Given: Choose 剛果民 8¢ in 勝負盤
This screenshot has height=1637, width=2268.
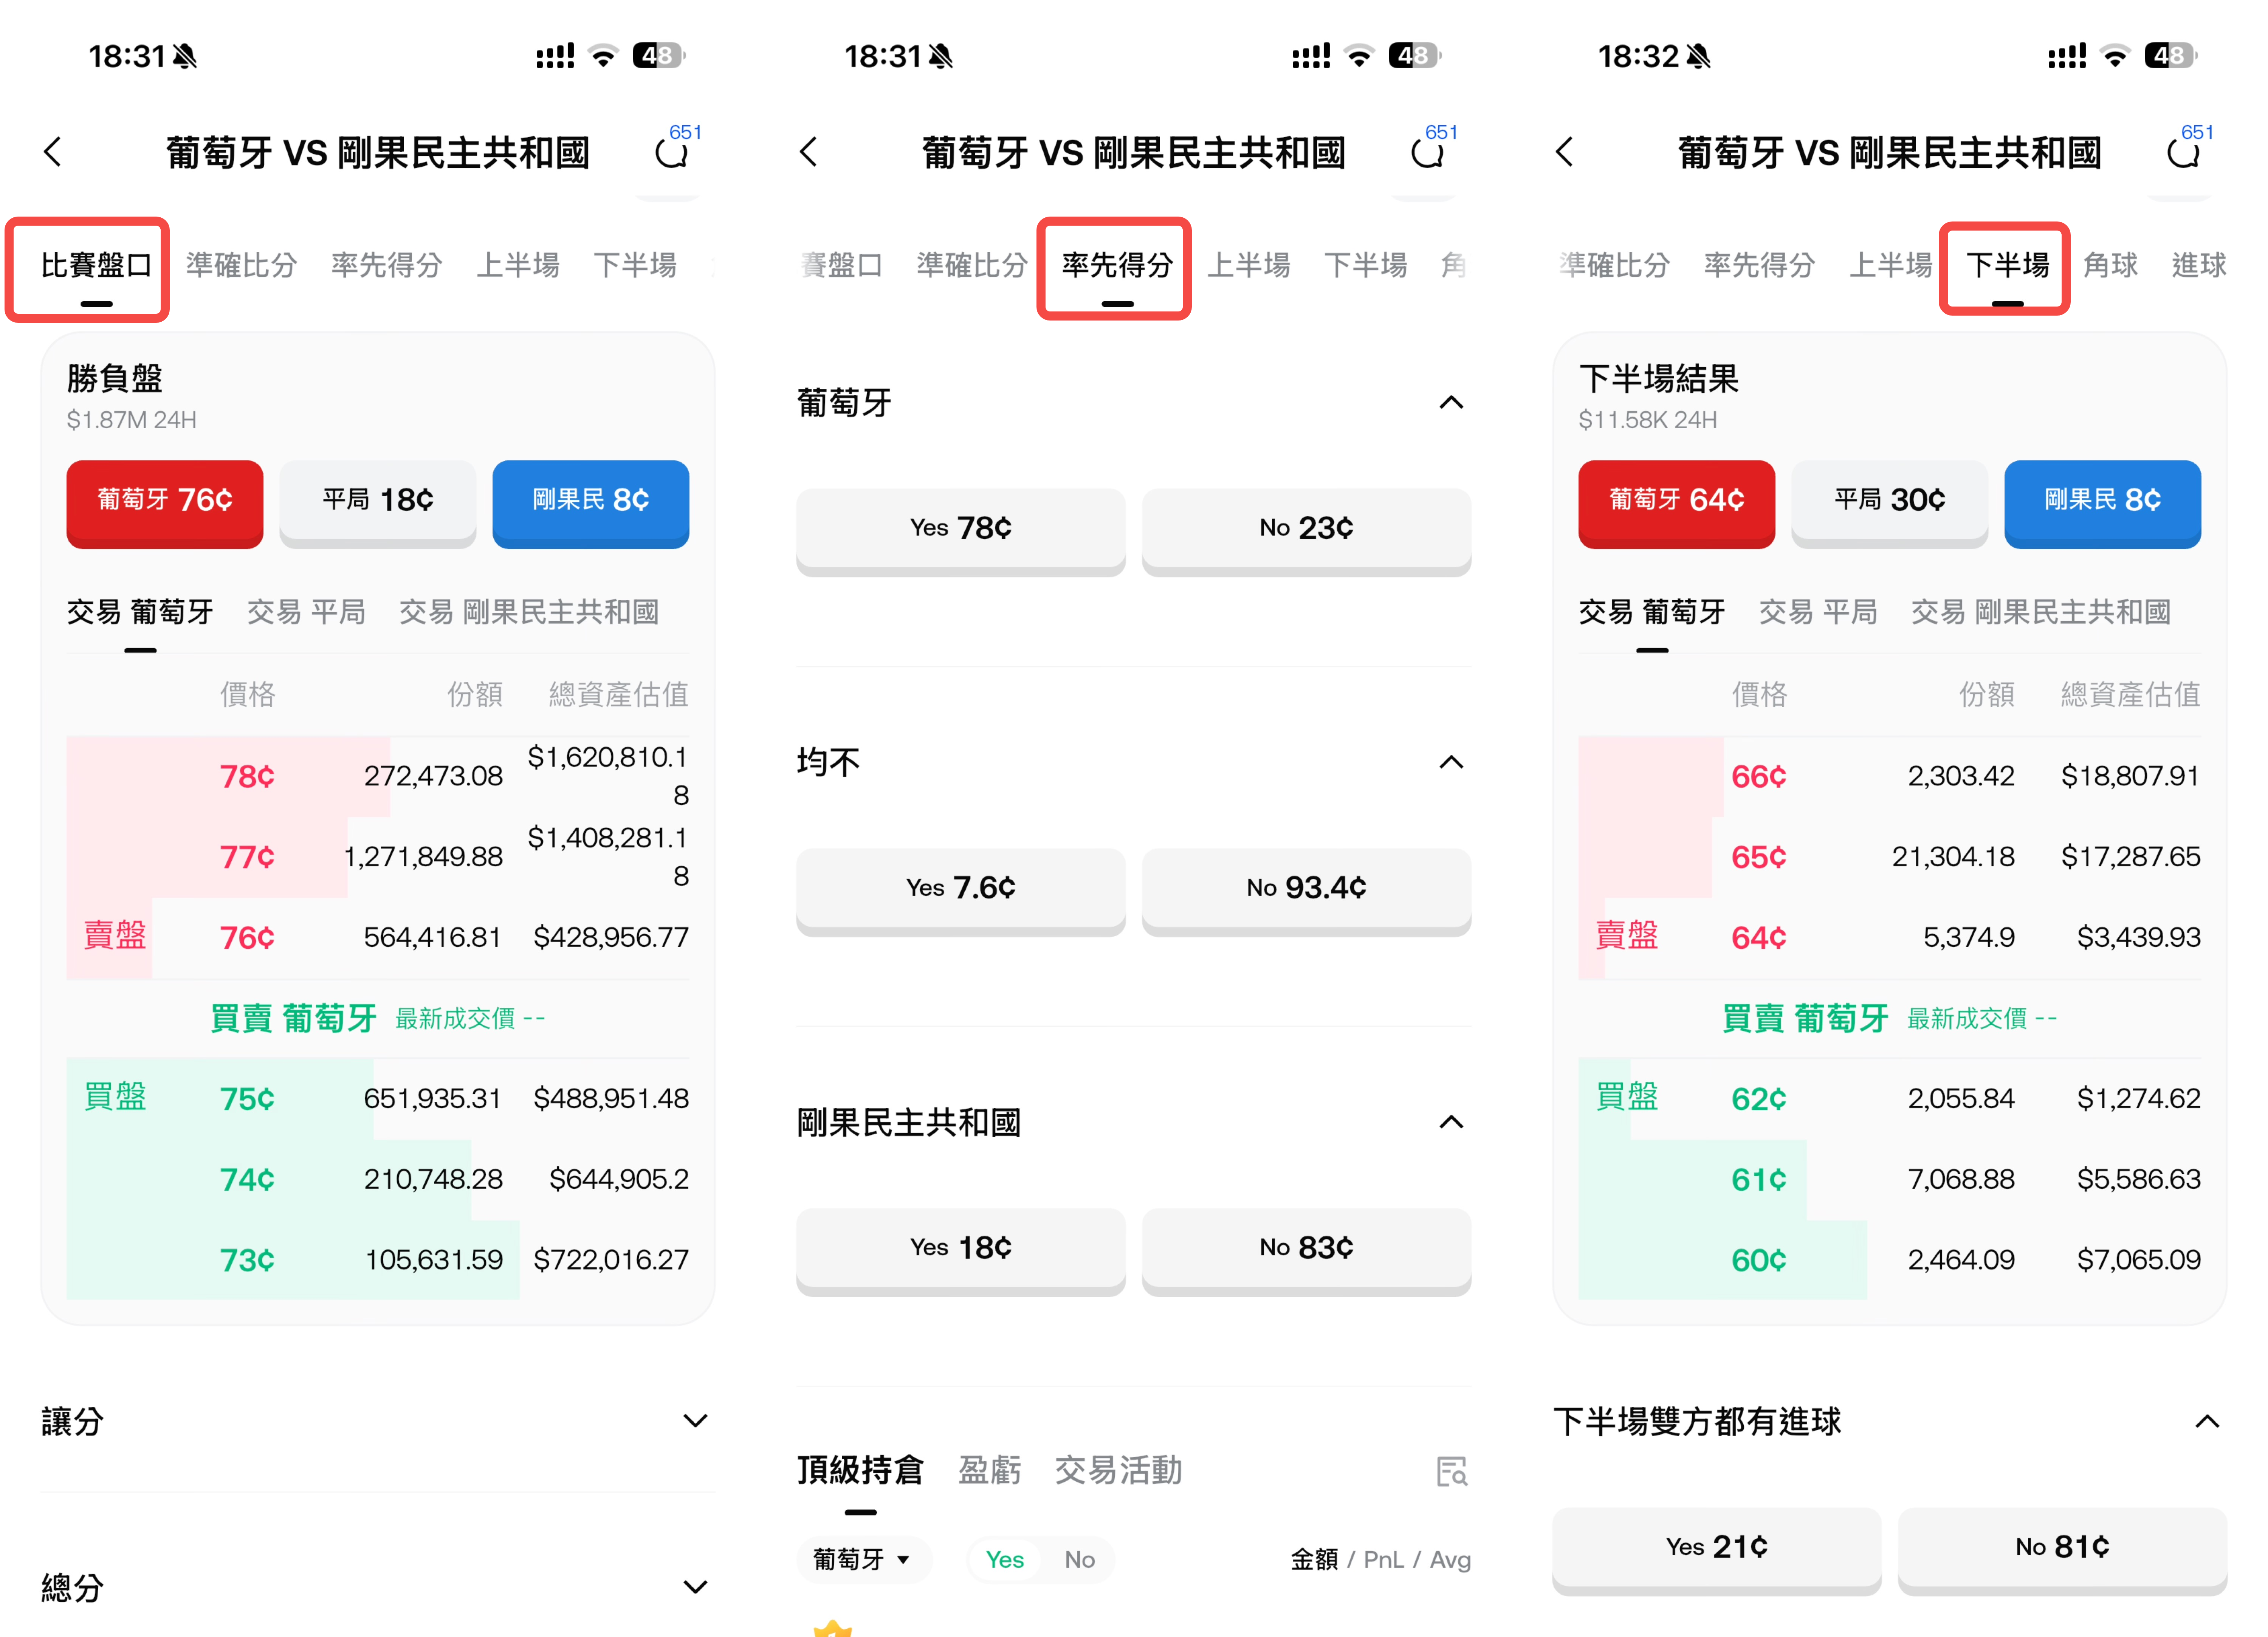Looking at the screenshot, I should coord(591,503).
